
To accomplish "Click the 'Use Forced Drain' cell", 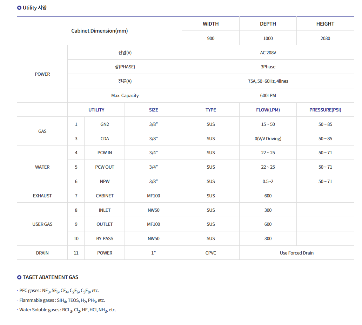I will (297, 253).
